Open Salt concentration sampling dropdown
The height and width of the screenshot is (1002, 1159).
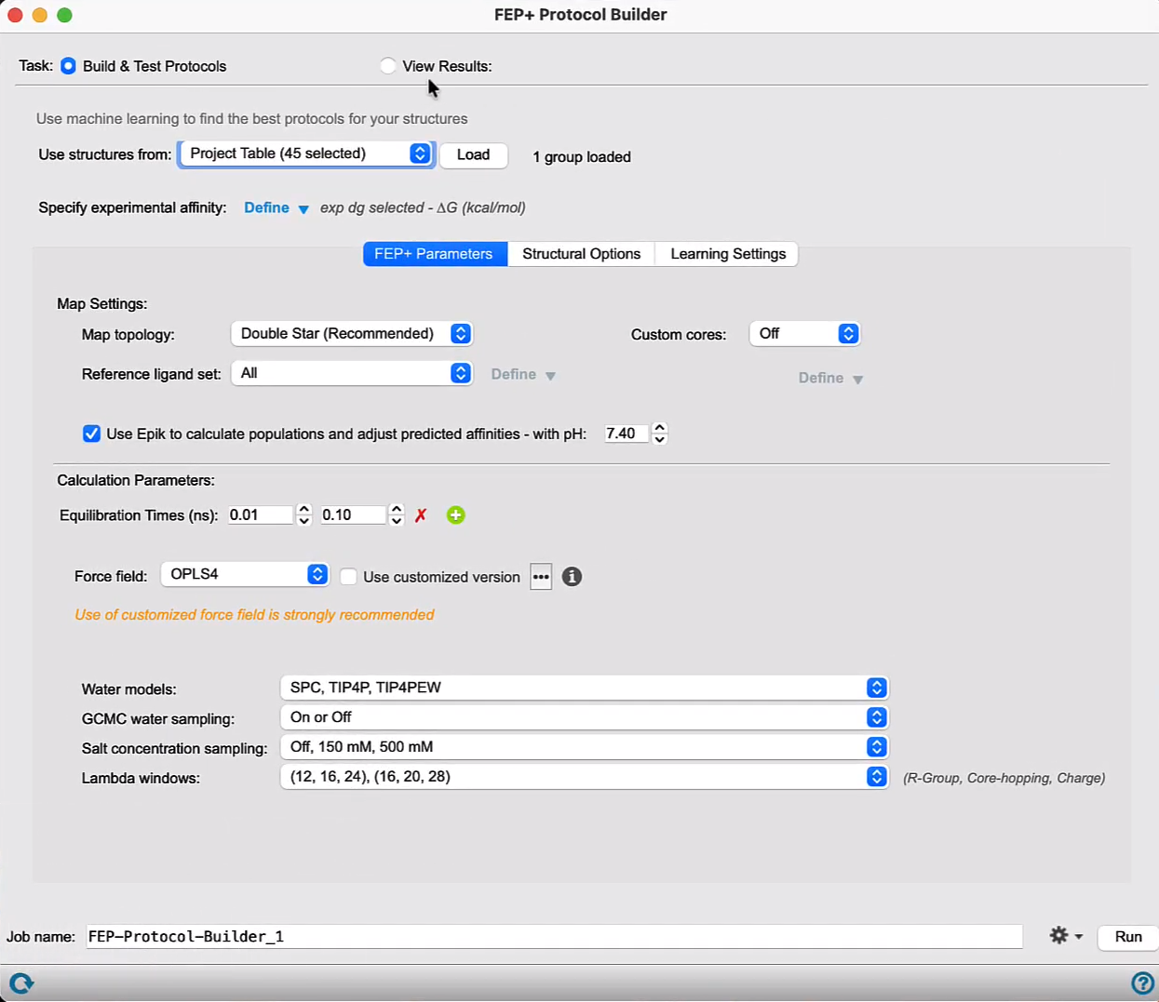click(x=585, y=747)
